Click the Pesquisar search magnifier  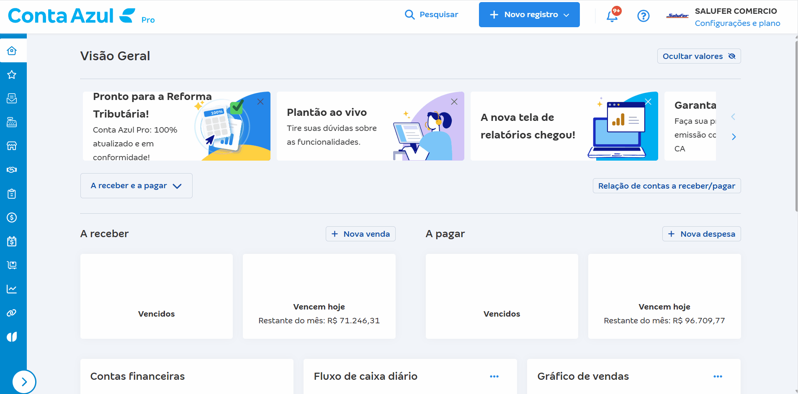[x=409, y=15]
